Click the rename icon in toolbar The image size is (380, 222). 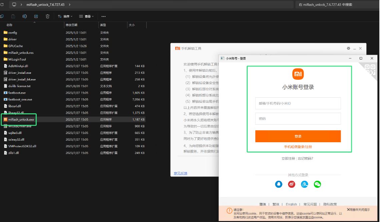25,16
